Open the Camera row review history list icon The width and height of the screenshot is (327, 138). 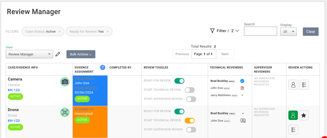(304, 85)
